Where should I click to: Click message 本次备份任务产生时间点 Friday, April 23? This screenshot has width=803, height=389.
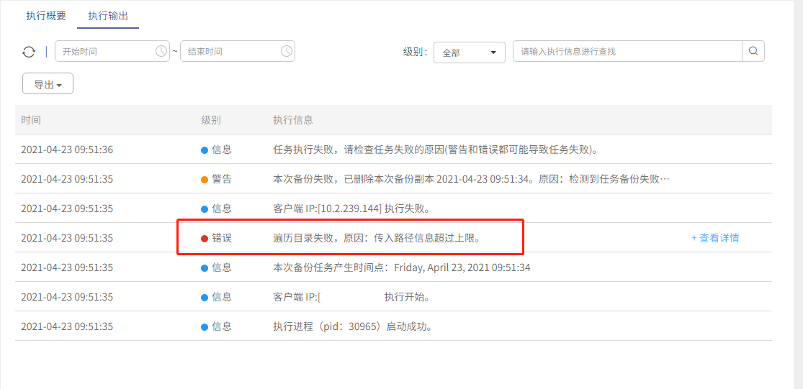tap(402, 267)
